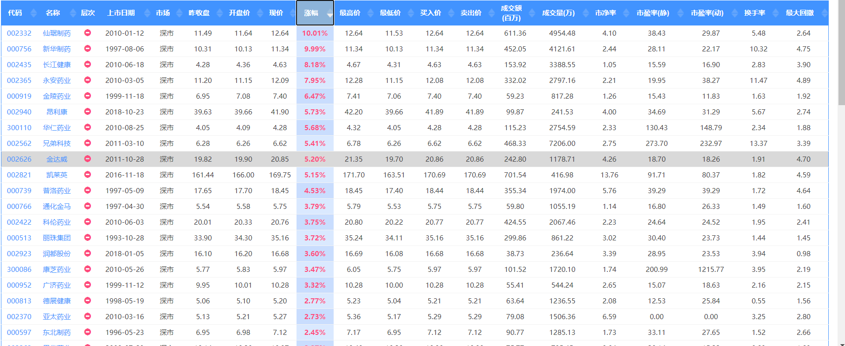Image resolution: width=845 pixels, height=346 pixels.
Task: Sort the table by 市净率 column header
Action: pyautogui.click(x=606, y=13)
